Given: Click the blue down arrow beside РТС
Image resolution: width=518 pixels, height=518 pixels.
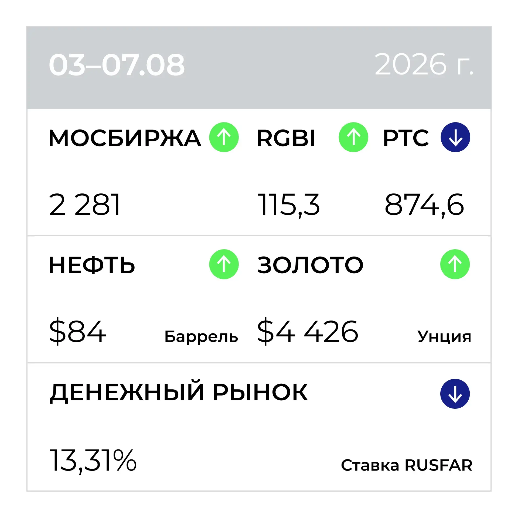Looking at the screenshot, I should point(455,137).
